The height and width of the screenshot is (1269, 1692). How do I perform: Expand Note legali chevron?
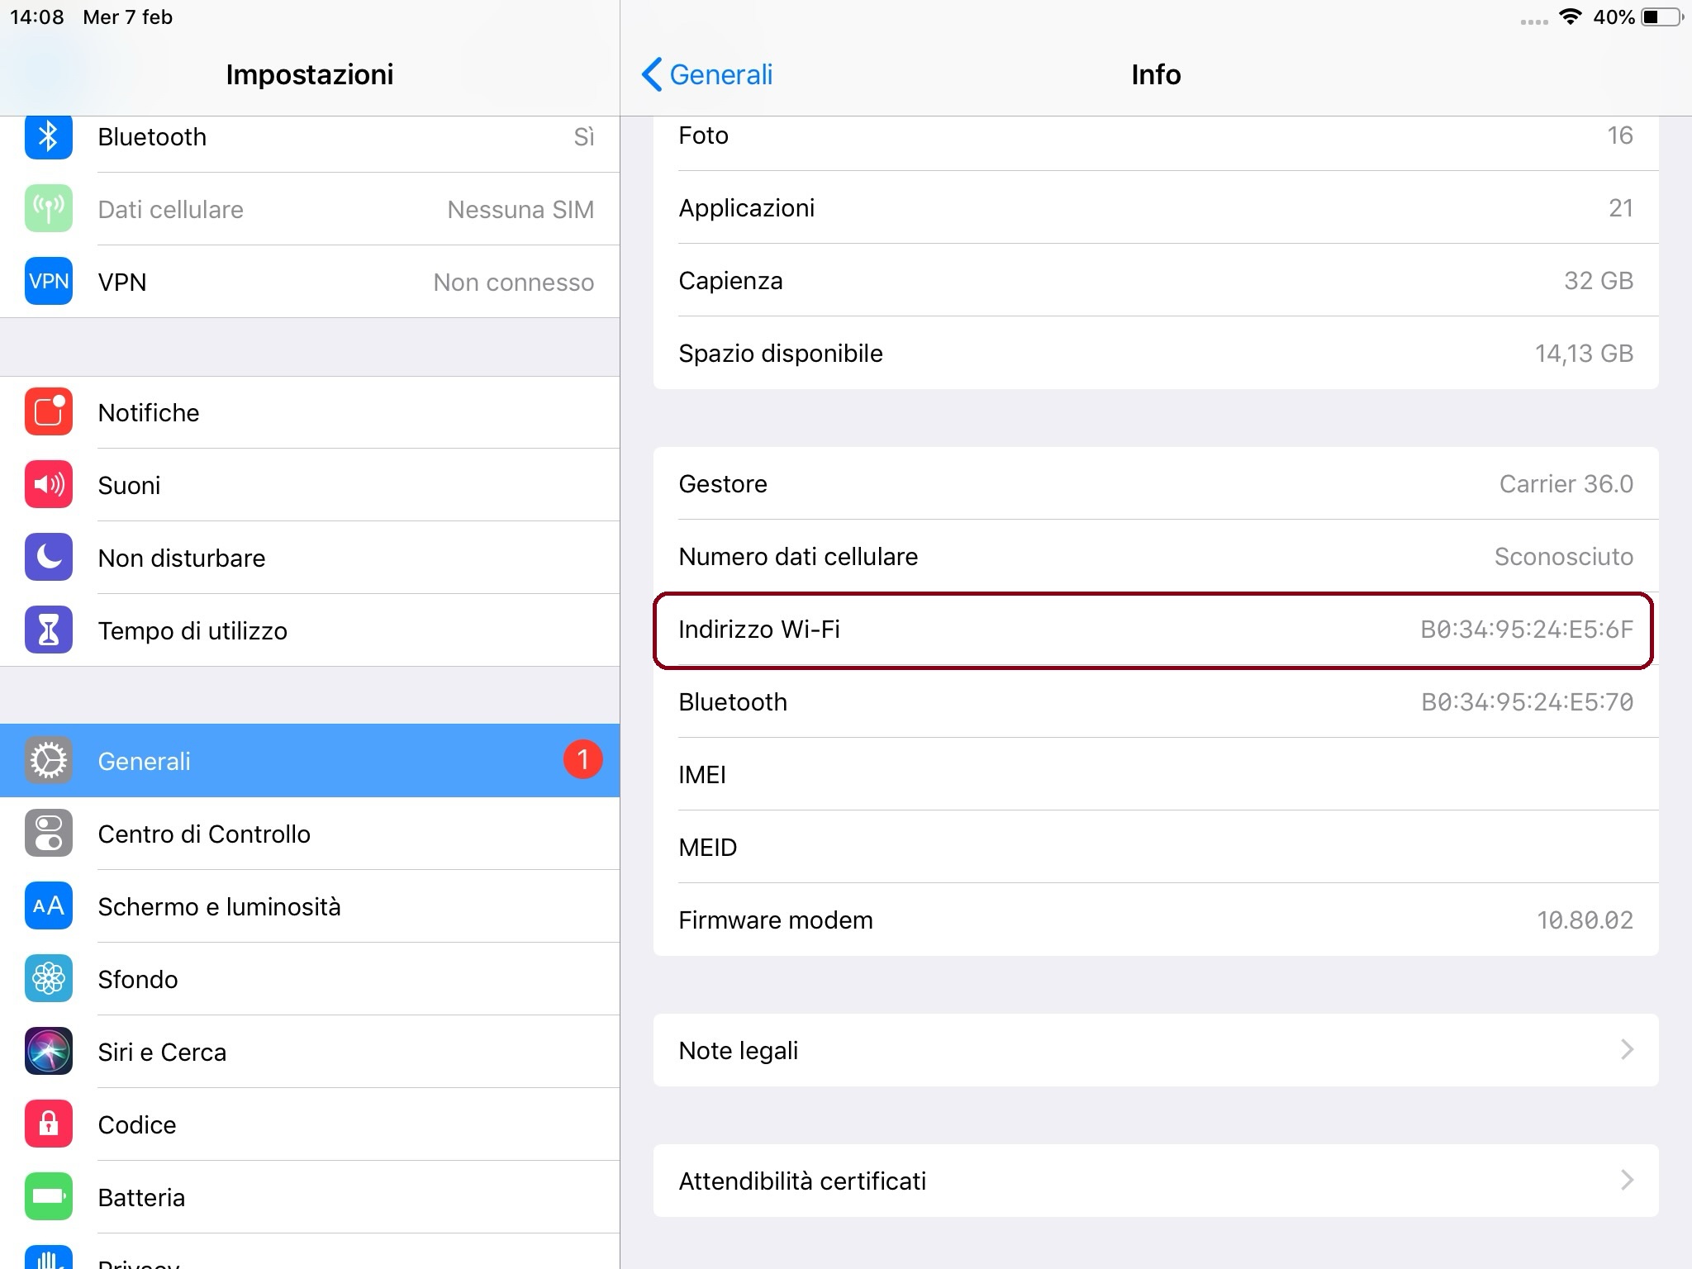1627,1050
